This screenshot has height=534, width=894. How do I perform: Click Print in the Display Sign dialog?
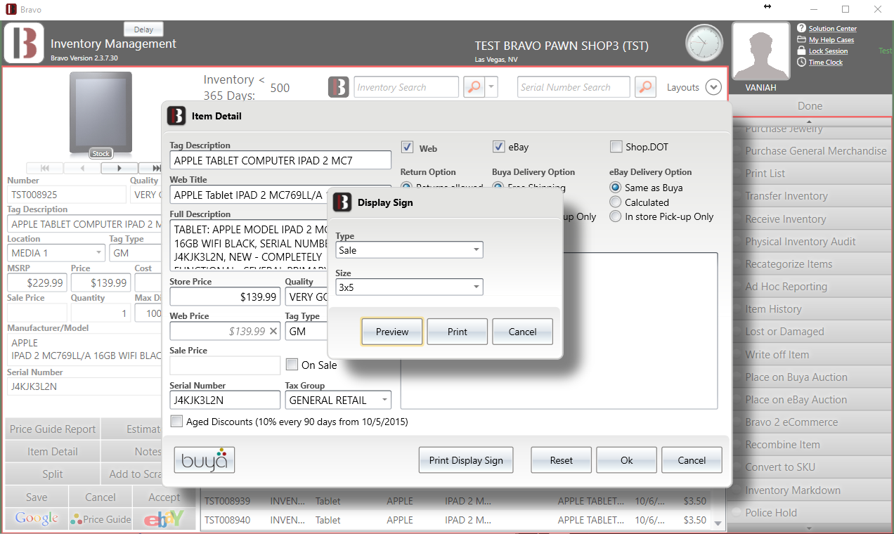point(458,332)
